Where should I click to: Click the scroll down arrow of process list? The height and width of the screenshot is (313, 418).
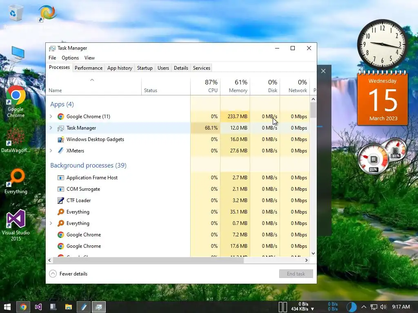tap(313, 253)
